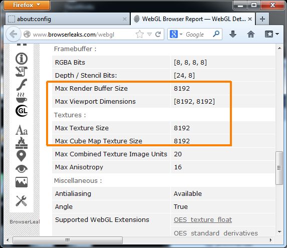
Task: Close the WebGL Browser Report tab
Action: point(250,19)
